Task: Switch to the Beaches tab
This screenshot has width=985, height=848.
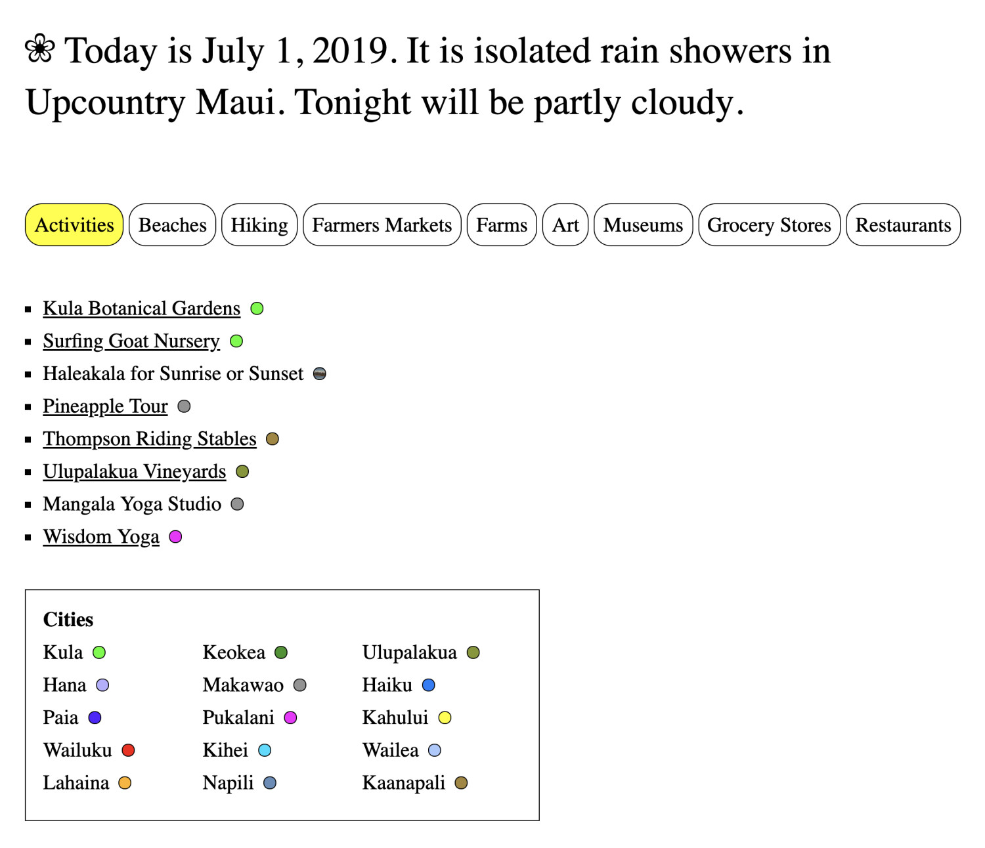Action: click(x=173, y=225)
